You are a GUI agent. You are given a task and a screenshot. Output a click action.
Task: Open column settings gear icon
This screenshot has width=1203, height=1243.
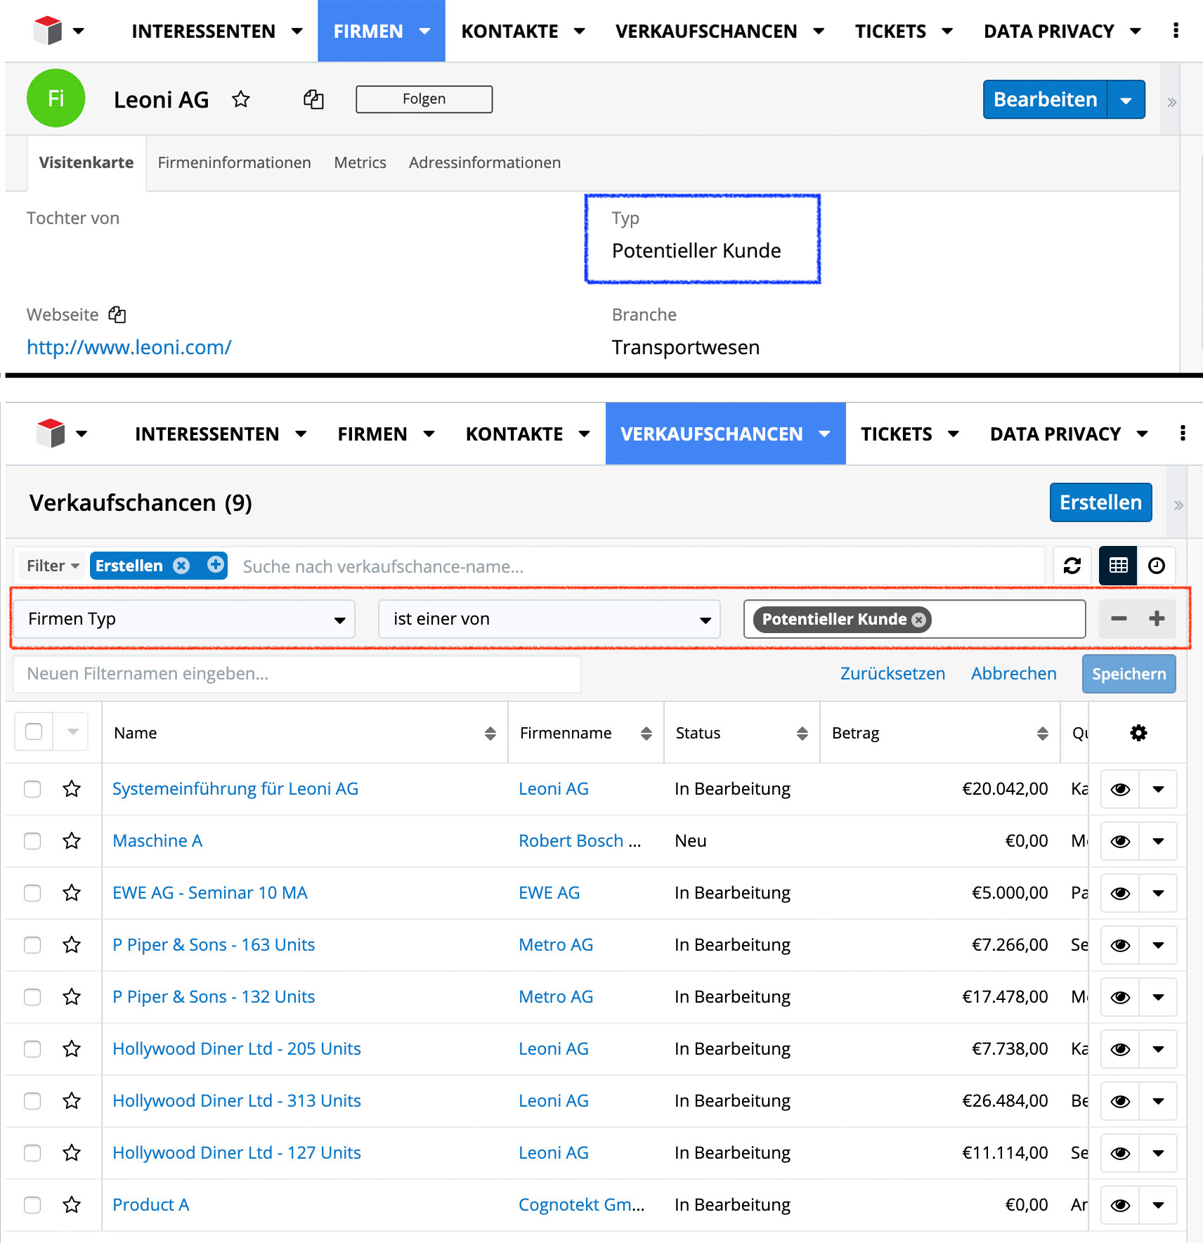coord(1138,733)
